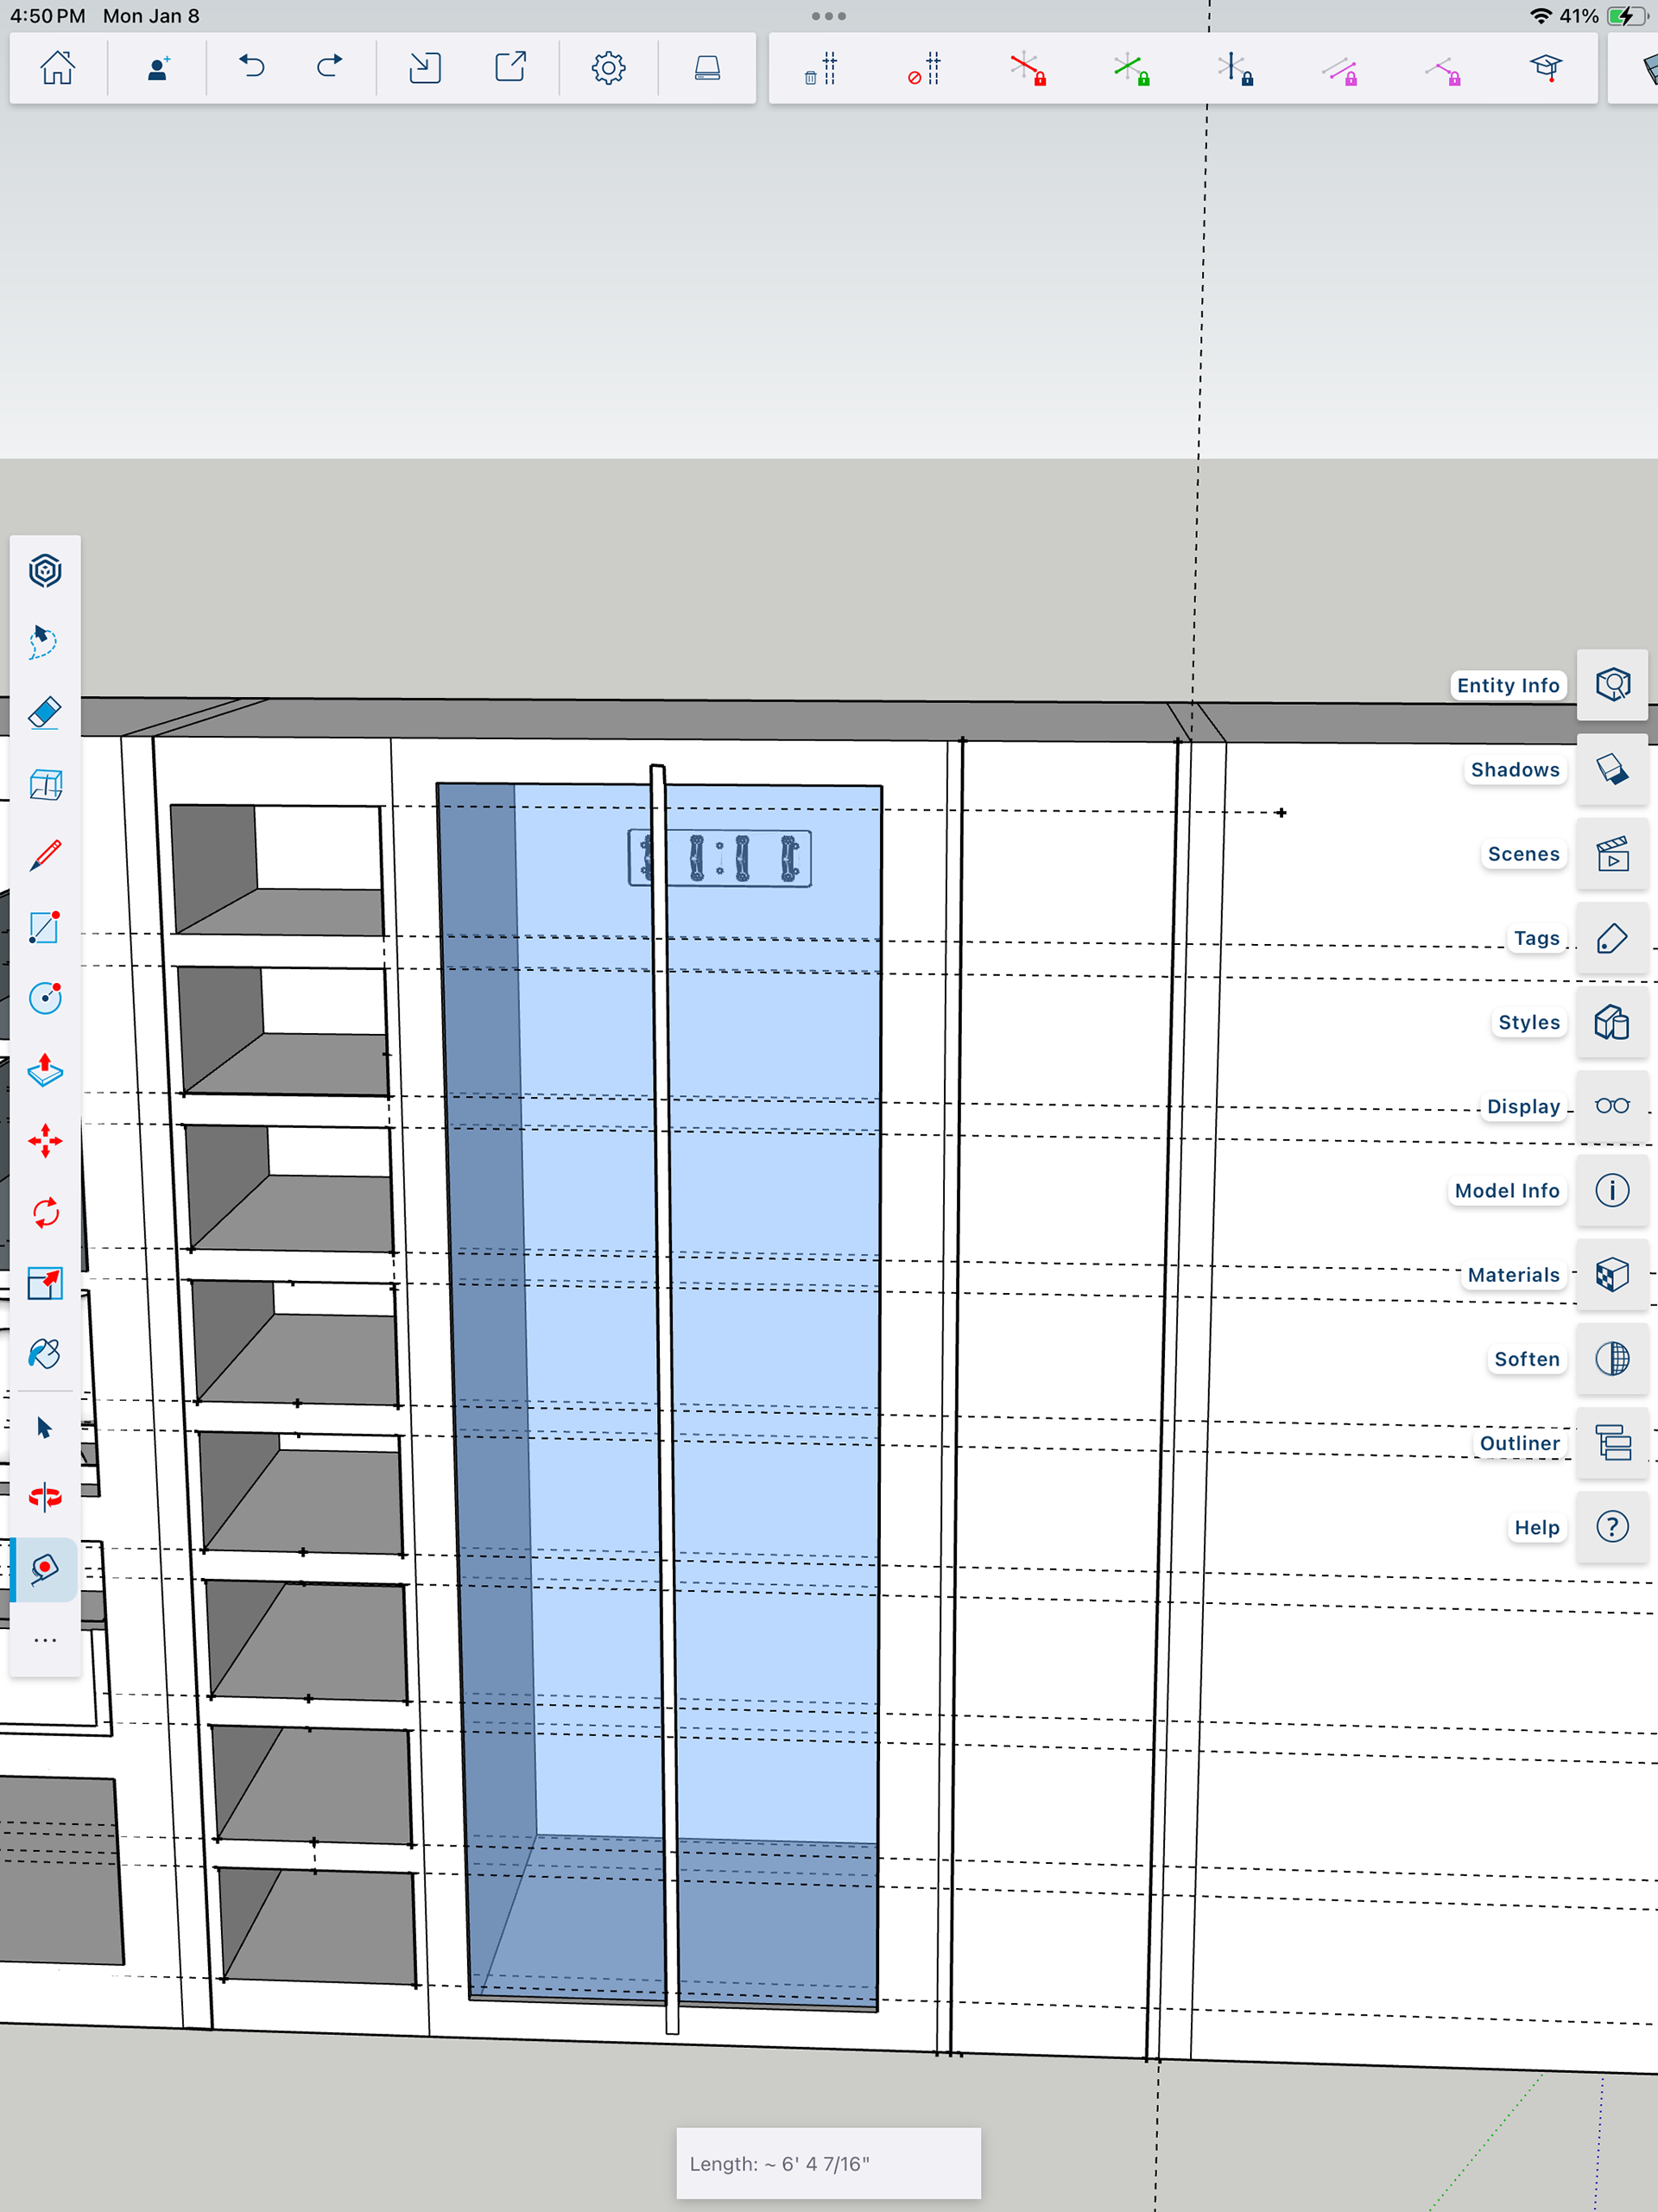Activate the Push/Pull tool
1658x2212 pixels.
tap(45, 1070)
